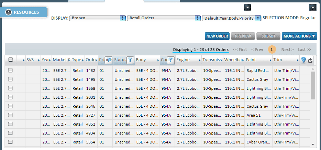Image resolution: width=321 pixels, height=150 pixels.
Task: Click the Last >> pagination link
Action: click(305, 50)
